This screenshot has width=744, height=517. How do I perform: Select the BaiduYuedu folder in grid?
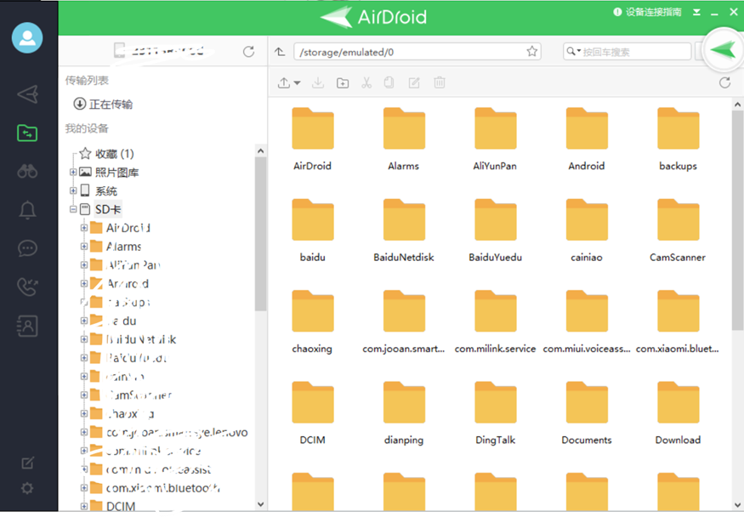[496, 230]
